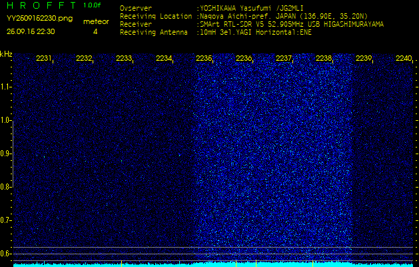Click the HROFFT title text
419x267 pixels.
click(x=42, y=5)
